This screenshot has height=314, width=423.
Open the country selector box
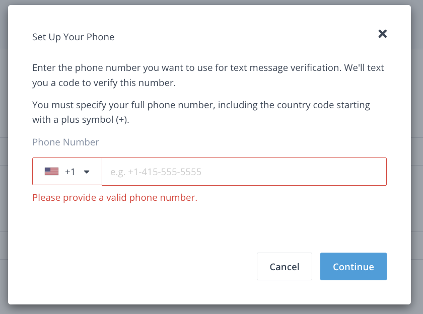[x=67, y=172]
